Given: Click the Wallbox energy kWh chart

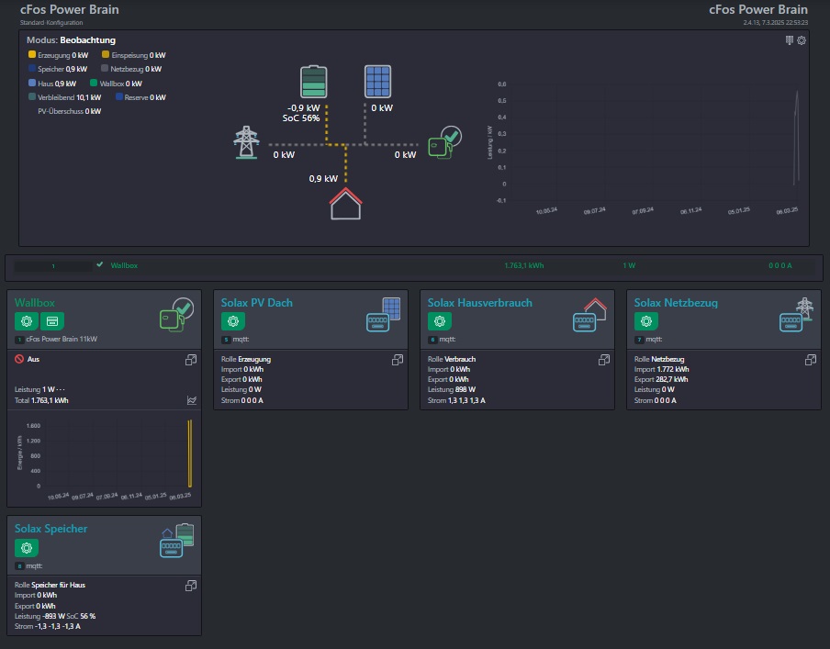Looking at the screenshot, I should (x=105, y=460).
